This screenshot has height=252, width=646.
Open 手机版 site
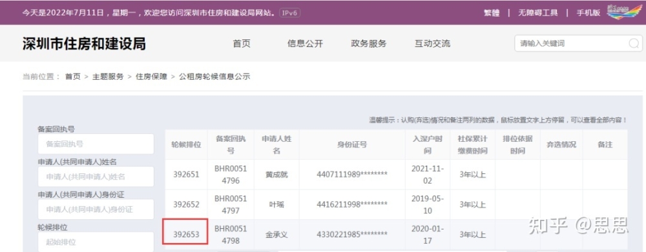[x=589, y=13]
